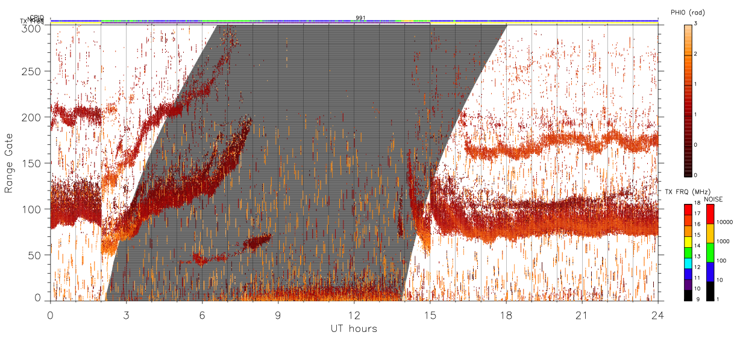Click the black NOISE block between 1 and 10
The image size is (740, 341).
709,291
